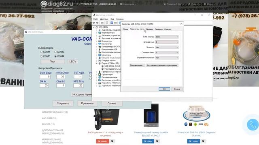Image resolution: width=259 pixels, height=145 pixels.
Task: Click the heart icon next to 6000р. button
Action: (x=112, y=141)
